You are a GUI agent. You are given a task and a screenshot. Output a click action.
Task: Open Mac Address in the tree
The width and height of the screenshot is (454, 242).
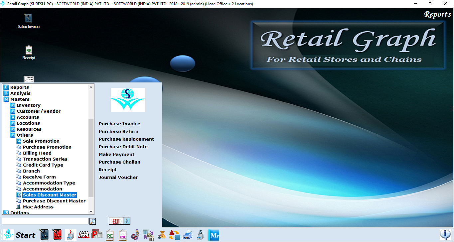pos(38,207)
